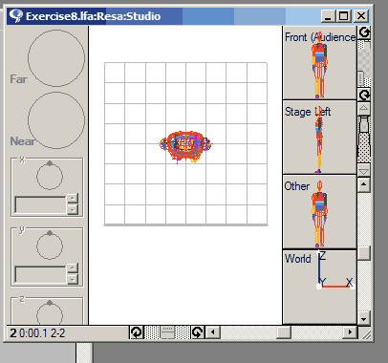Select the Stage Left view thumbnail
This screenshot has height=363, width=388.
point(319,138)
